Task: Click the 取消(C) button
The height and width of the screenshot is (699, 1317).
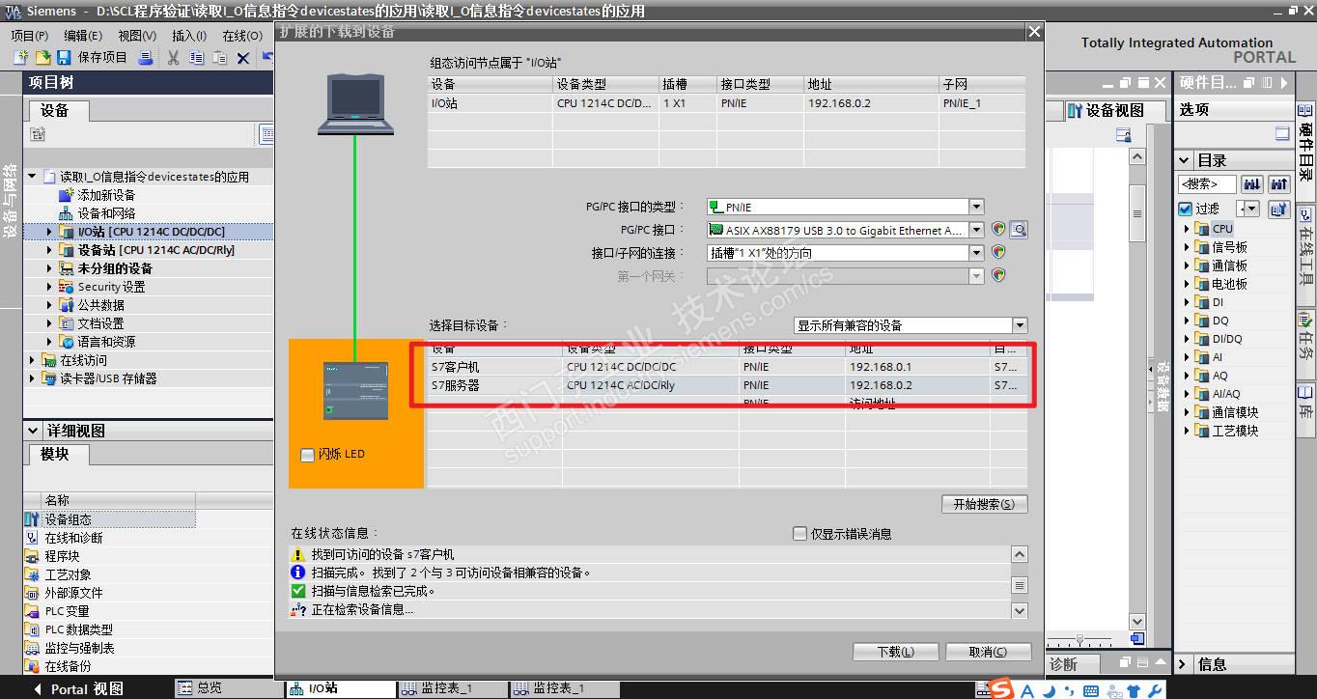Action: (x=988, y=652)
